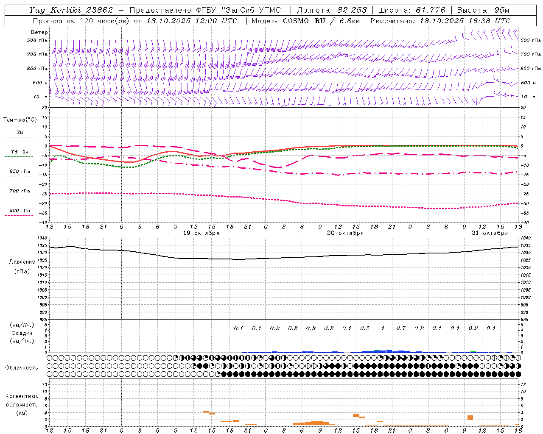Select the 'Широта: 61.776' header field
The height and width of the screenshot is (434, 543).
pyautogui.click(x=411, y=10)
